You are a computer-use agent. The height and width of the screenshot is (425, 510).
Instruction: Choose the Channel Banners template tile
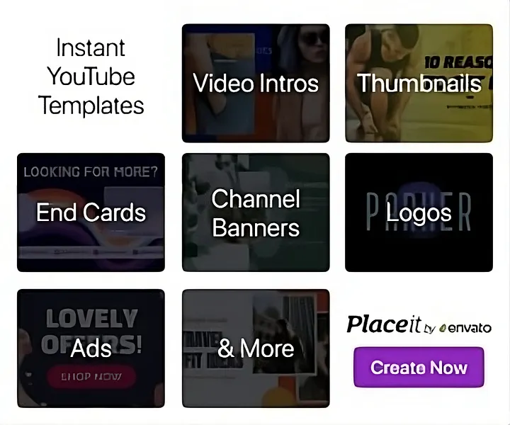(256, 212)
